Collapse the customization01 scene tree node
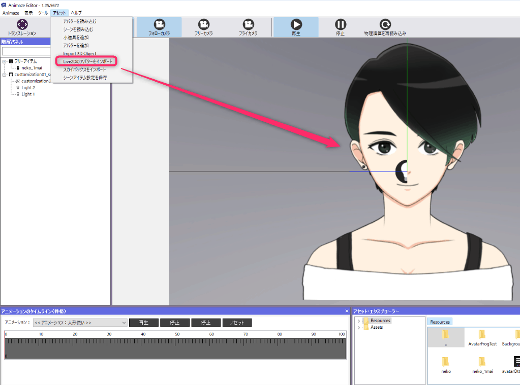 click(5, 74)
